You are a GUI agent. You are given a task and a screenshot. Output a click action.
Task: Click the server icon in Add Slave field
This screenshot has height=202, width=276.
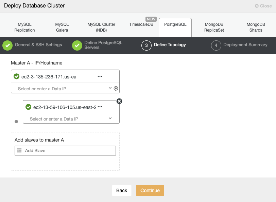click(x=19, y=150)
